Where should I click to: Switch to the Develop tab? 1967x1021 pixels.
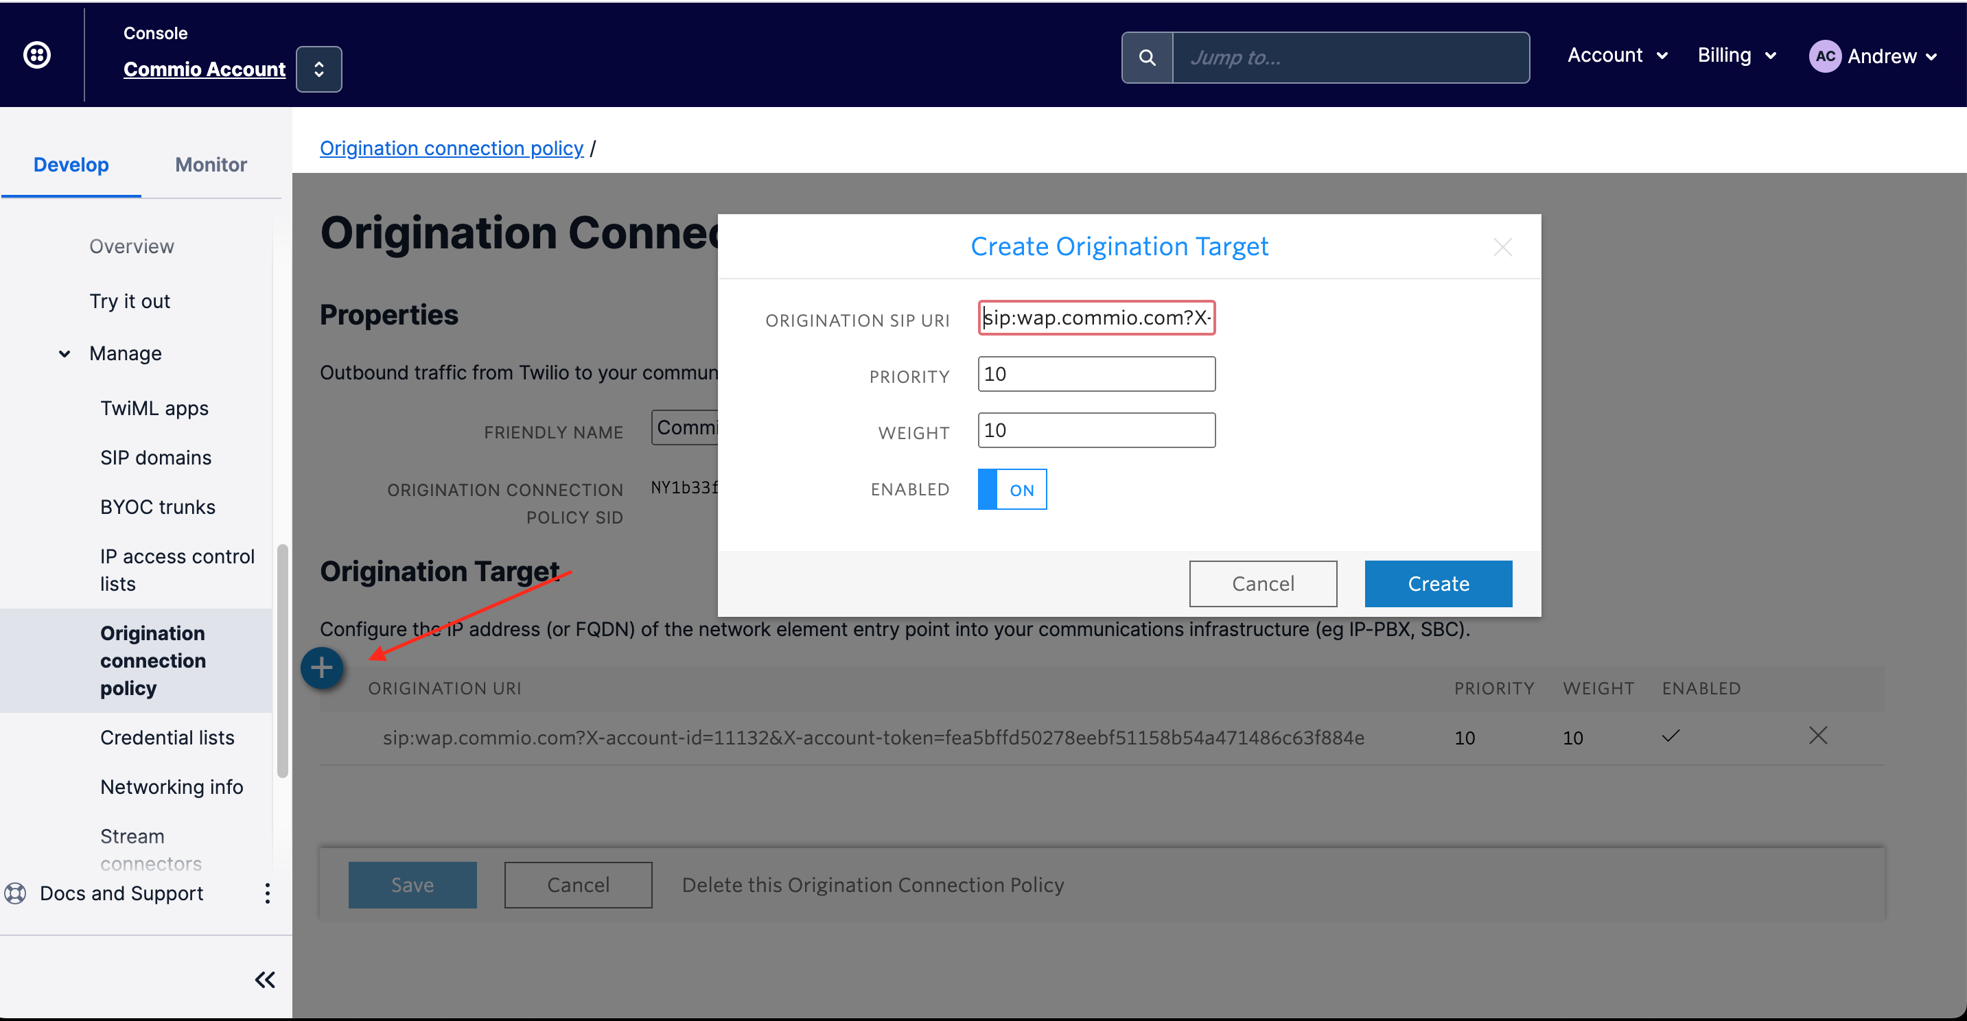click(71, 164)
